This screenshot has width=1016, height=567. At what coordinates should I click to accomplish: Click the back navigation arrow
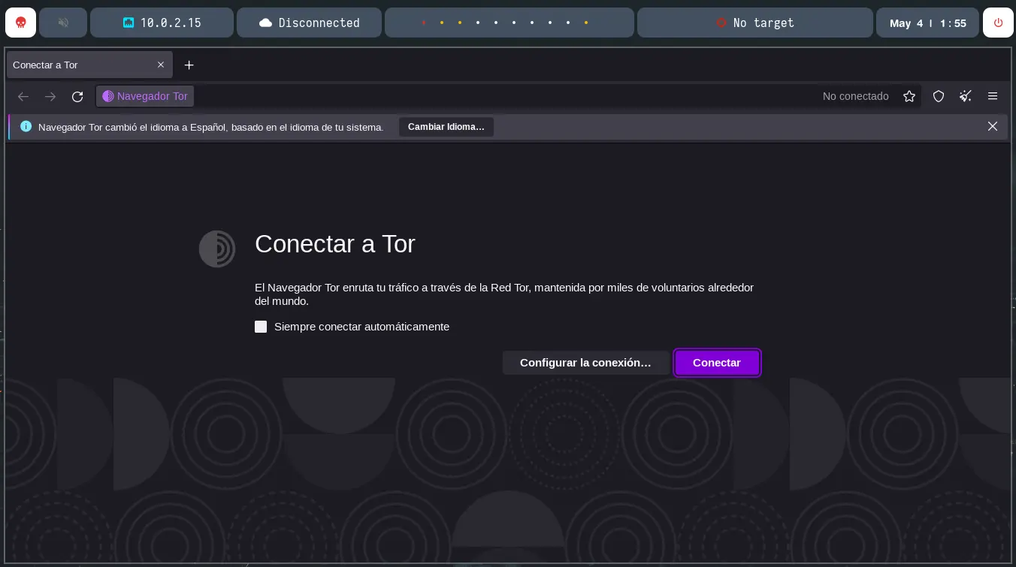pyautogui.click(x=23, y=96)
